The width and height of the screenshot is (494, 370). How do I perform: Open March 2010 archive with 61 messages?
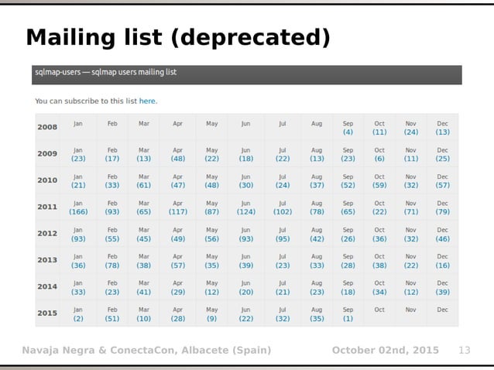(x=144, y=186)
